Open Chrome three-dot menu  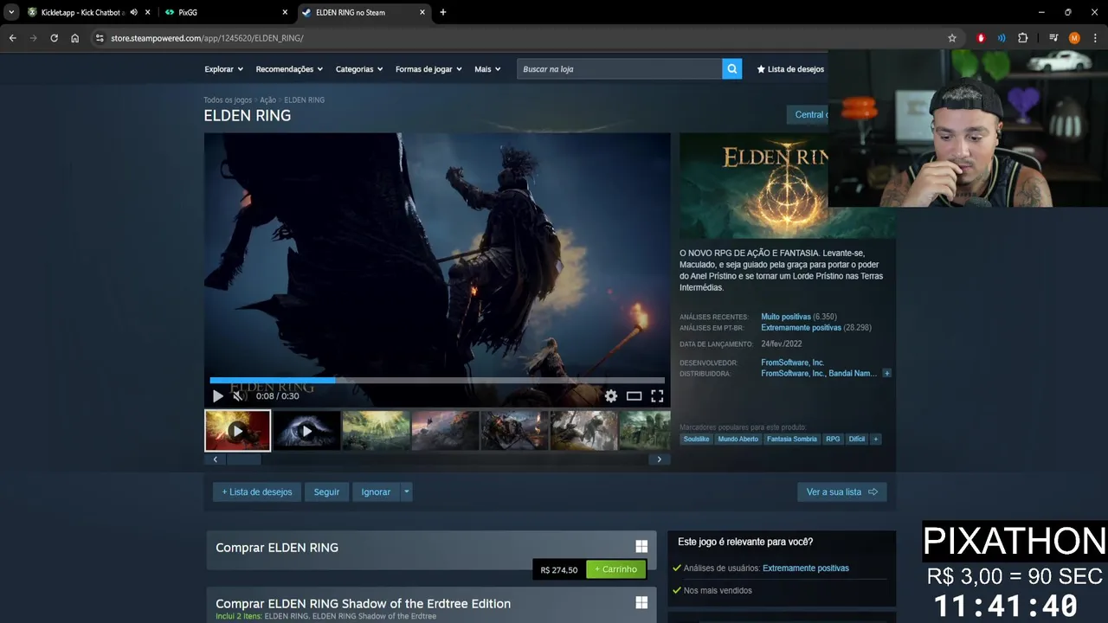coord(1095,38)
